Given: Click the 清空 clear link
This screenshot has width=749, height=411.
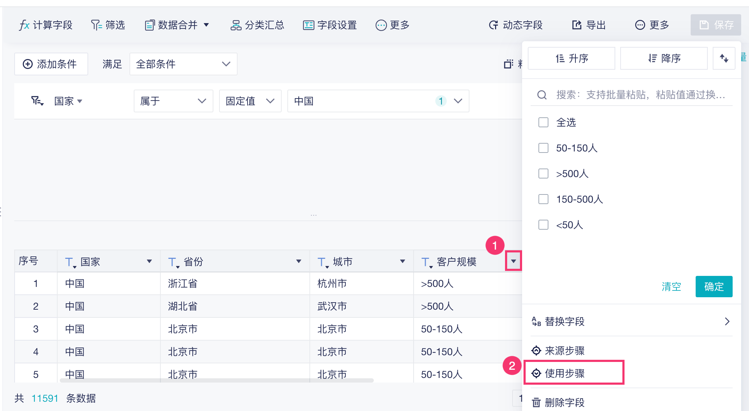Looking at the screenshot, I should coord(671,287).
